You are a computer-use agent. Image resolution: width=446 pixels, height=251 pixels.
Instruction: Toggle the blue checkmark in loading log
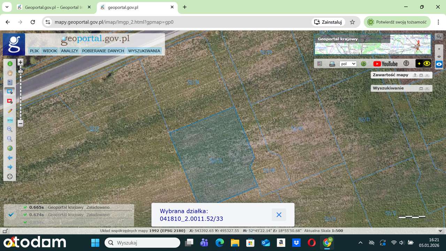pos(11,214)
